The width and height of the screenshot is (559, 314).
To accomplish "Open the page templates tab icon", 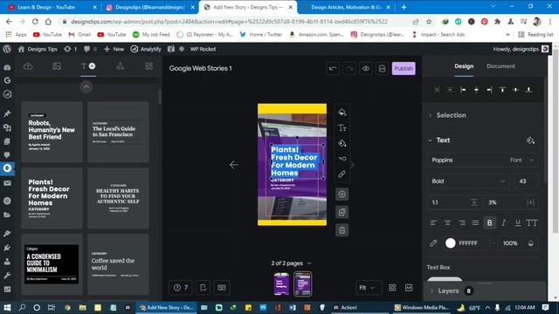I will pos(148,66).
